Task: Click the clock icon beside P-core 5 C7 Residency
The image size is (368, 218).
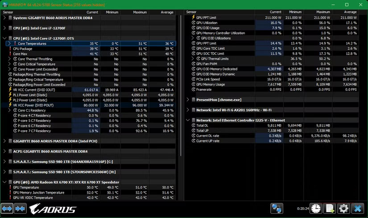Action: 15,121
